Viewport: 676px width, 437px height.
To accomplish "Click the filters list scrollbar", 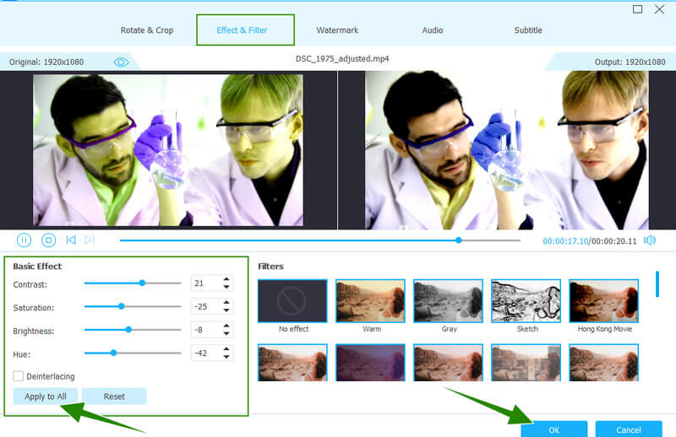I will point(657,284).
